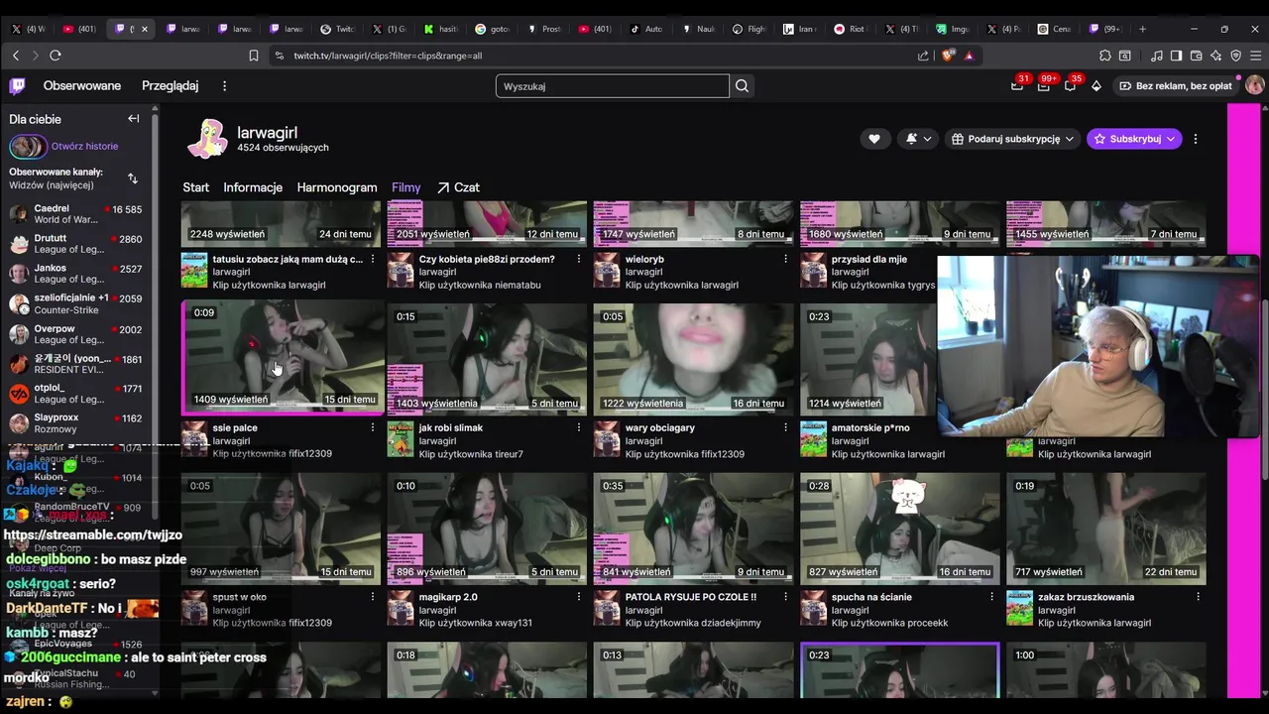This screenshot has width=1269, height=714.
Task: Open Caedrel channel in sidebar
Action: (x=75, y=214)
